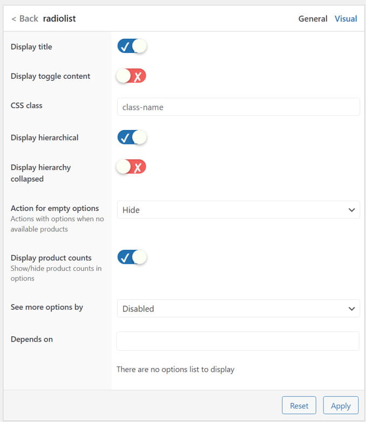The height and width of the screenshot is (422, 366).
Task: Click the Reset button
Action: point(299,405)
